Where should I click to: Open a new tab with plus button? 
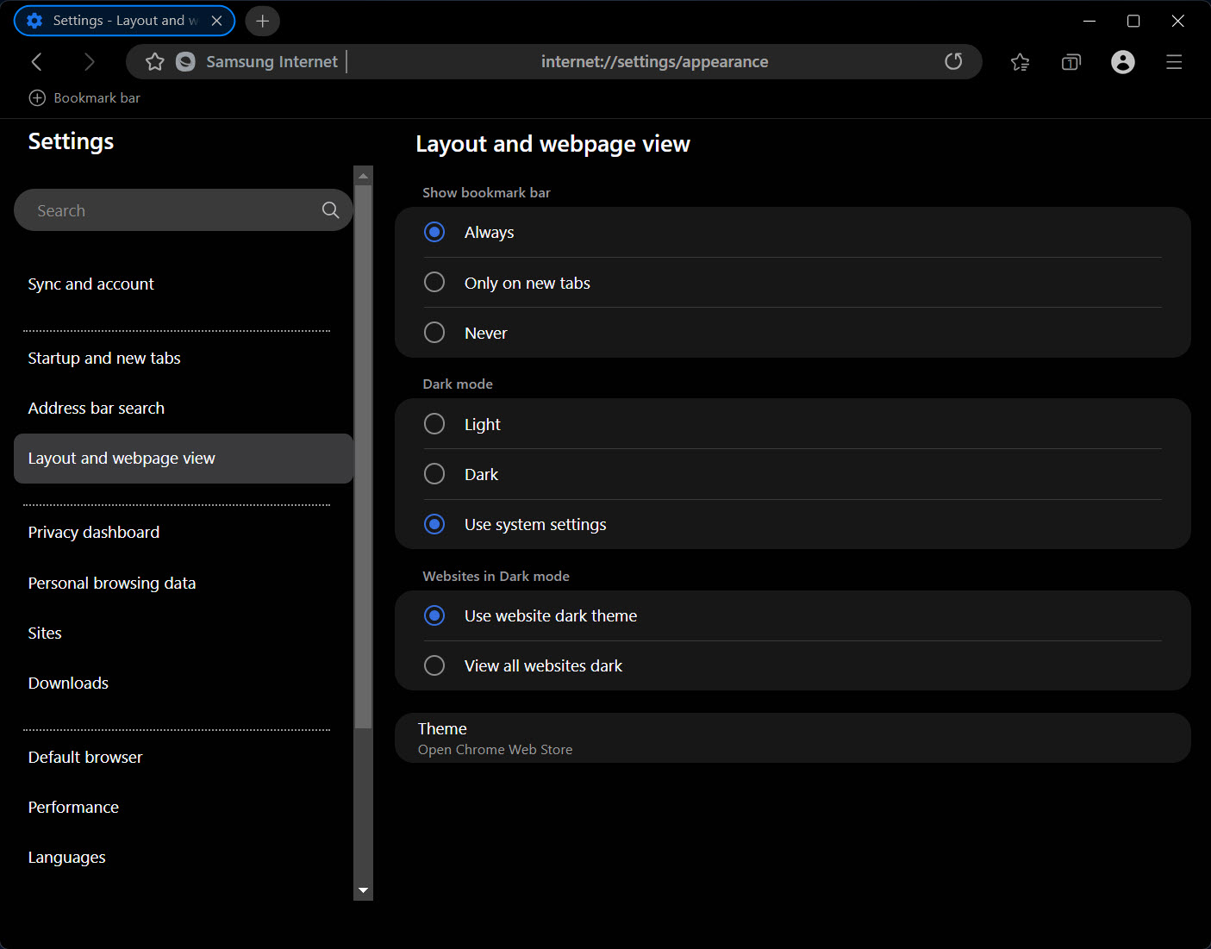[x=263, y=21]
